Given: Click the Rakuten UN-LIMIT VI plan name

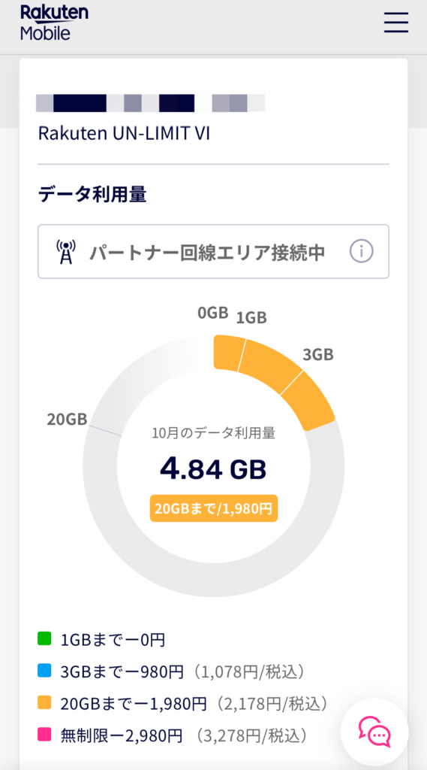Looking at the screenshot, I should point(124,134).
